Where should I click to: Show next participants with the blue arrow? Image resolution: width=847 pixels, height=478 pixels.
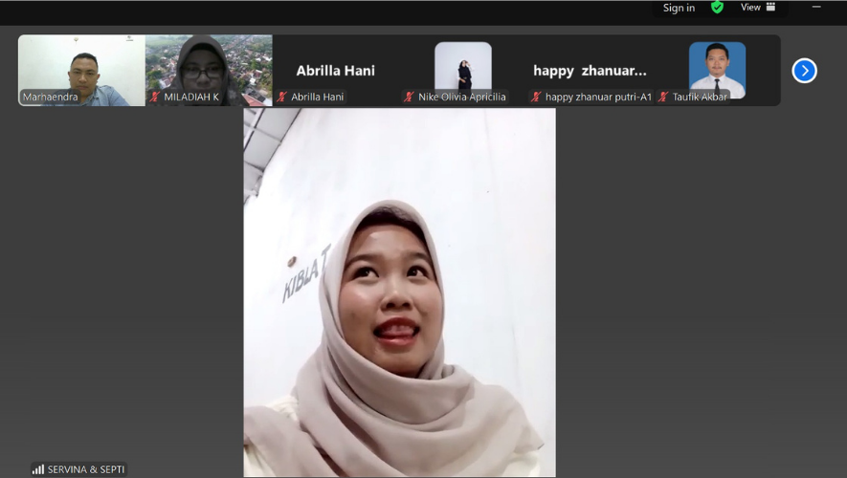tap(804, 71)
